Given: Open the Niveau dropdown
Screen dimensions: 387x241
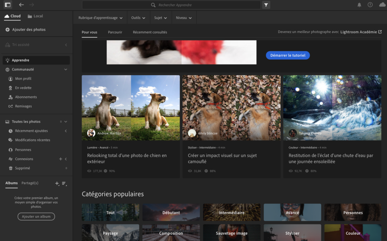Looking at the screenshot, I should pos(184,17).
